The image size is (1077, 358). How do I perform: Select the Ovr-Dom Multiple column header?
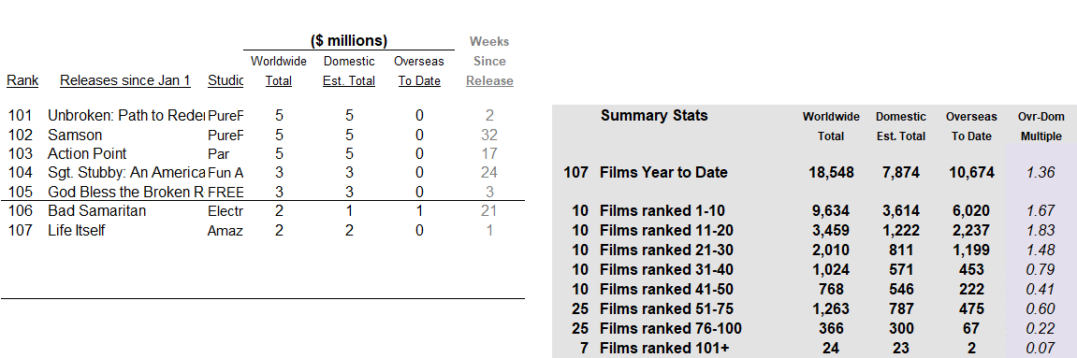click(x=1041, y=126)
